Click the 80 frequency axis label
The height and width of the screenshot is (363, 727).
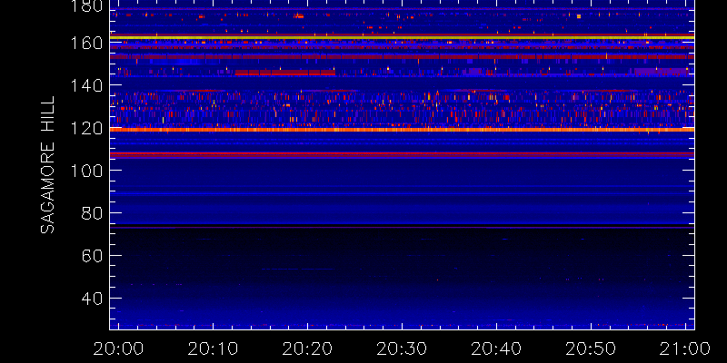click(93, 213)
